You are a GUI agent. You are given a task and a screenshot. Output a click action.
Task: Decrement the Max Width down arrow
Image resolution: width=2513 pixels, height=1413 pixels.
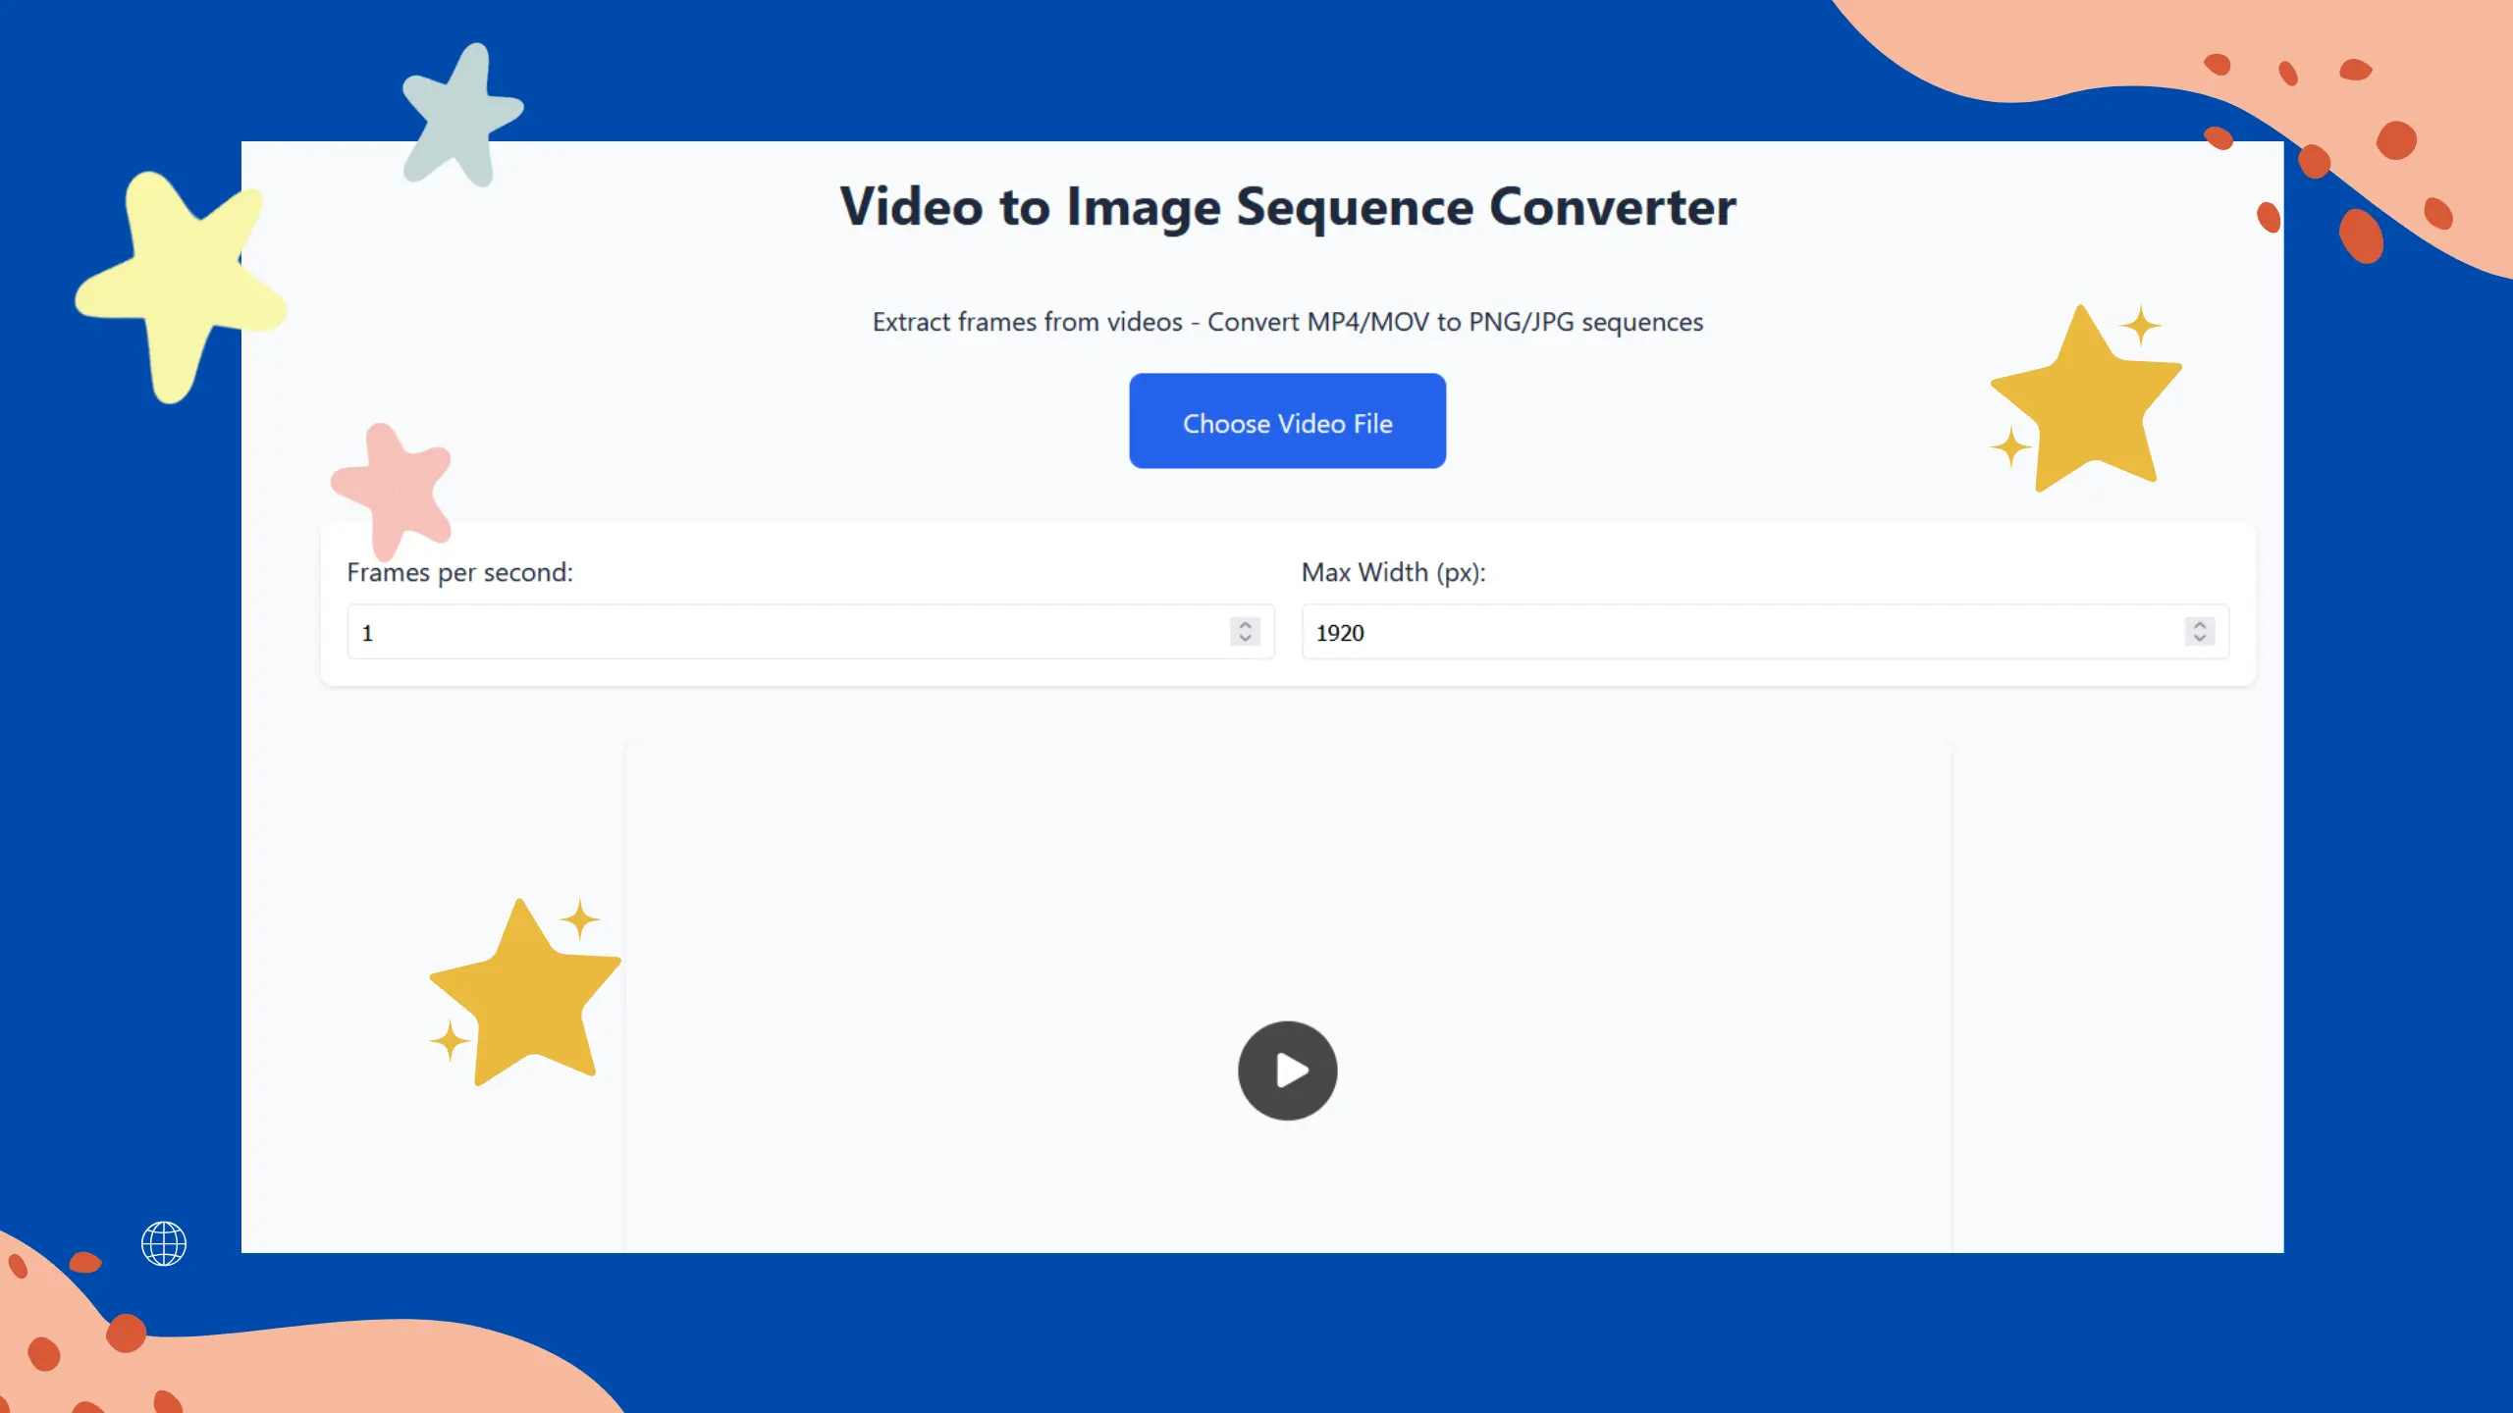tap(2199, 639)
